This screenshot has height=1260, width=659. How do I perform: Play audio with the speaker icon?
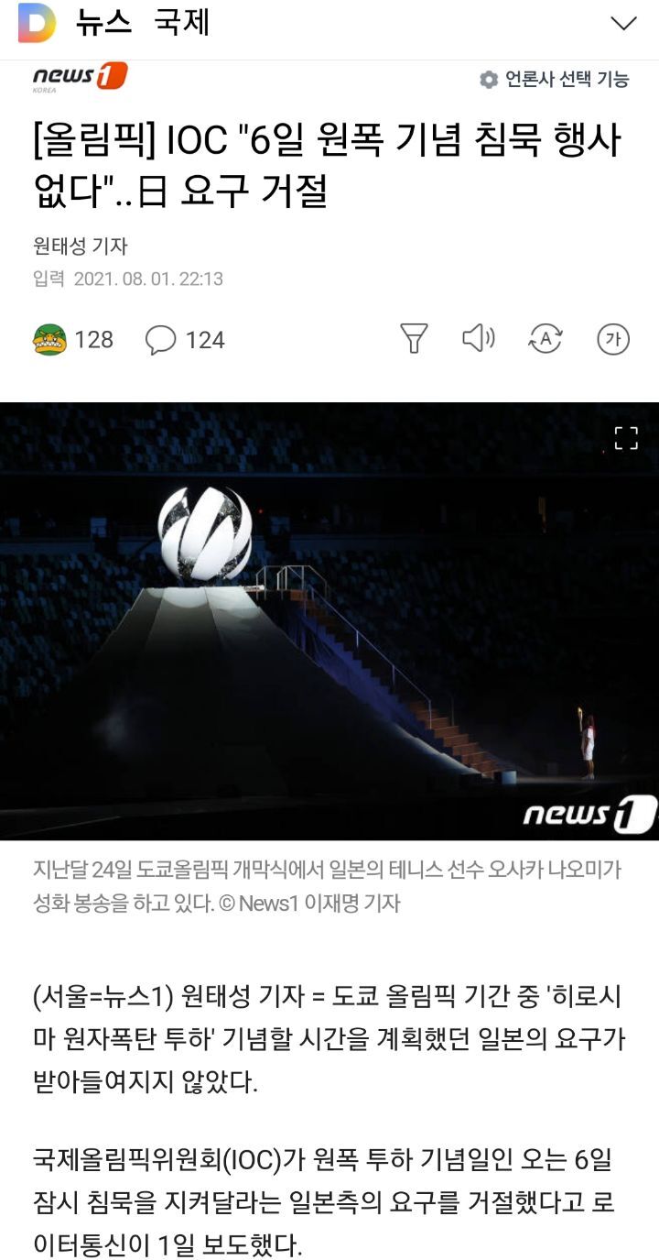click(x=478, y=339)
